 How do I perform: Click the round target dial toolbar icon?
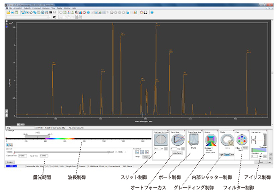point(42,12)
